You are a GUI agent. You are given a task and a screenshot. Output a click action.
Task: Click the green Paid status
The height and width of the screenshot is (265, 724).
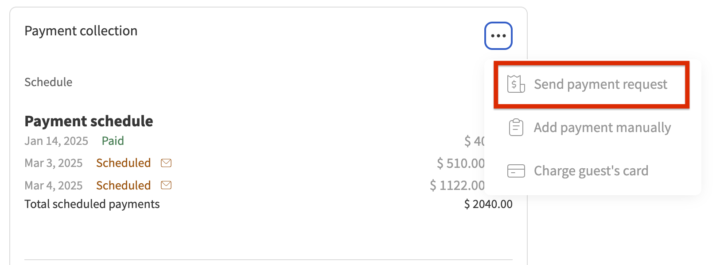(113, 141)
